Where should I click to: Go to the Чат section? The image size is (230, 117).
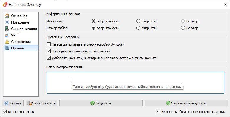[21, 35]
